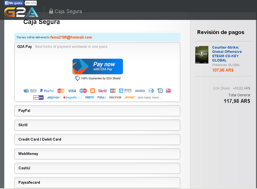The image size is (257, 189).
Task: Expand the G2A Pay payment section header
Action: point(97,47)
